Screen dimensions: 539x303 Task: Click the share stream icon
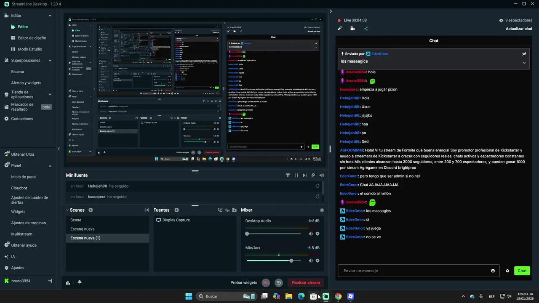tap(366, 29)
